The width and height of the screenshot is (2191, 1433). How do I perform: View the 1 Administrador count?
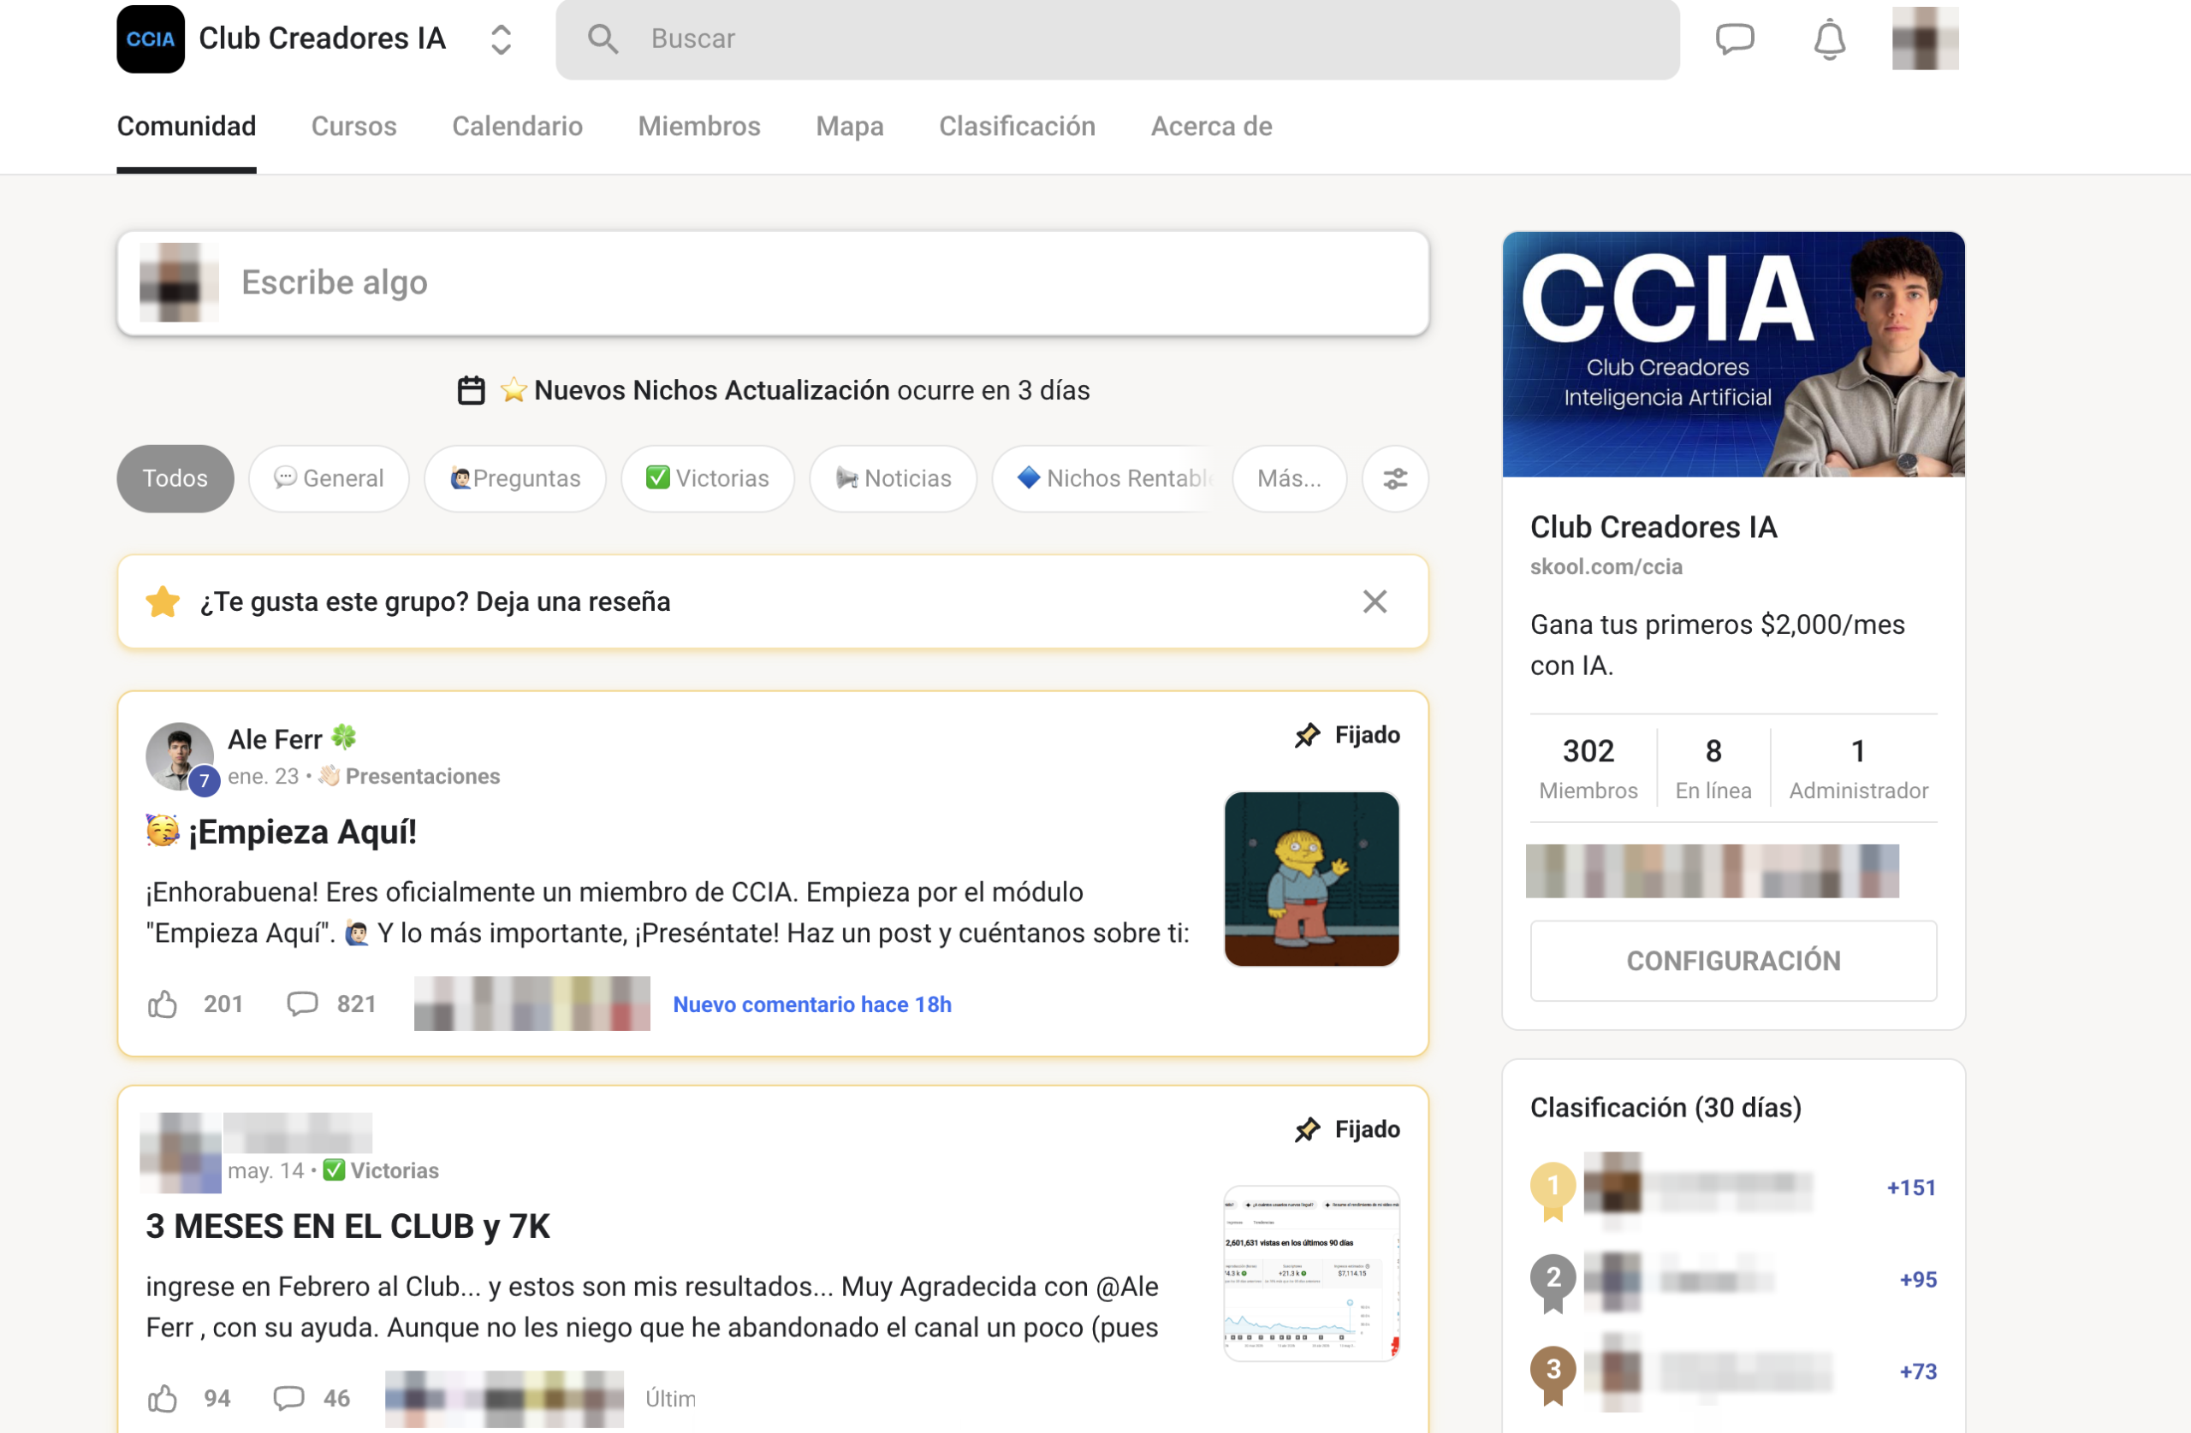[1859, 767]
